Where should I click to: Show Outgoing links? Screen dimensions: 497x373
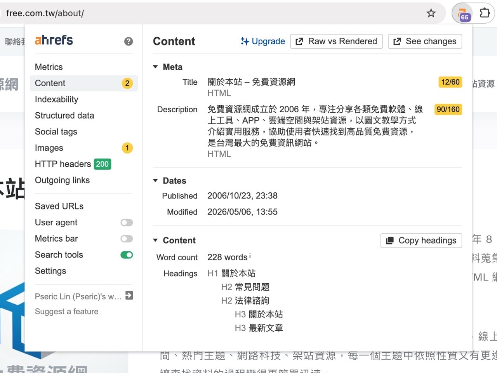[x=62, y=180]
